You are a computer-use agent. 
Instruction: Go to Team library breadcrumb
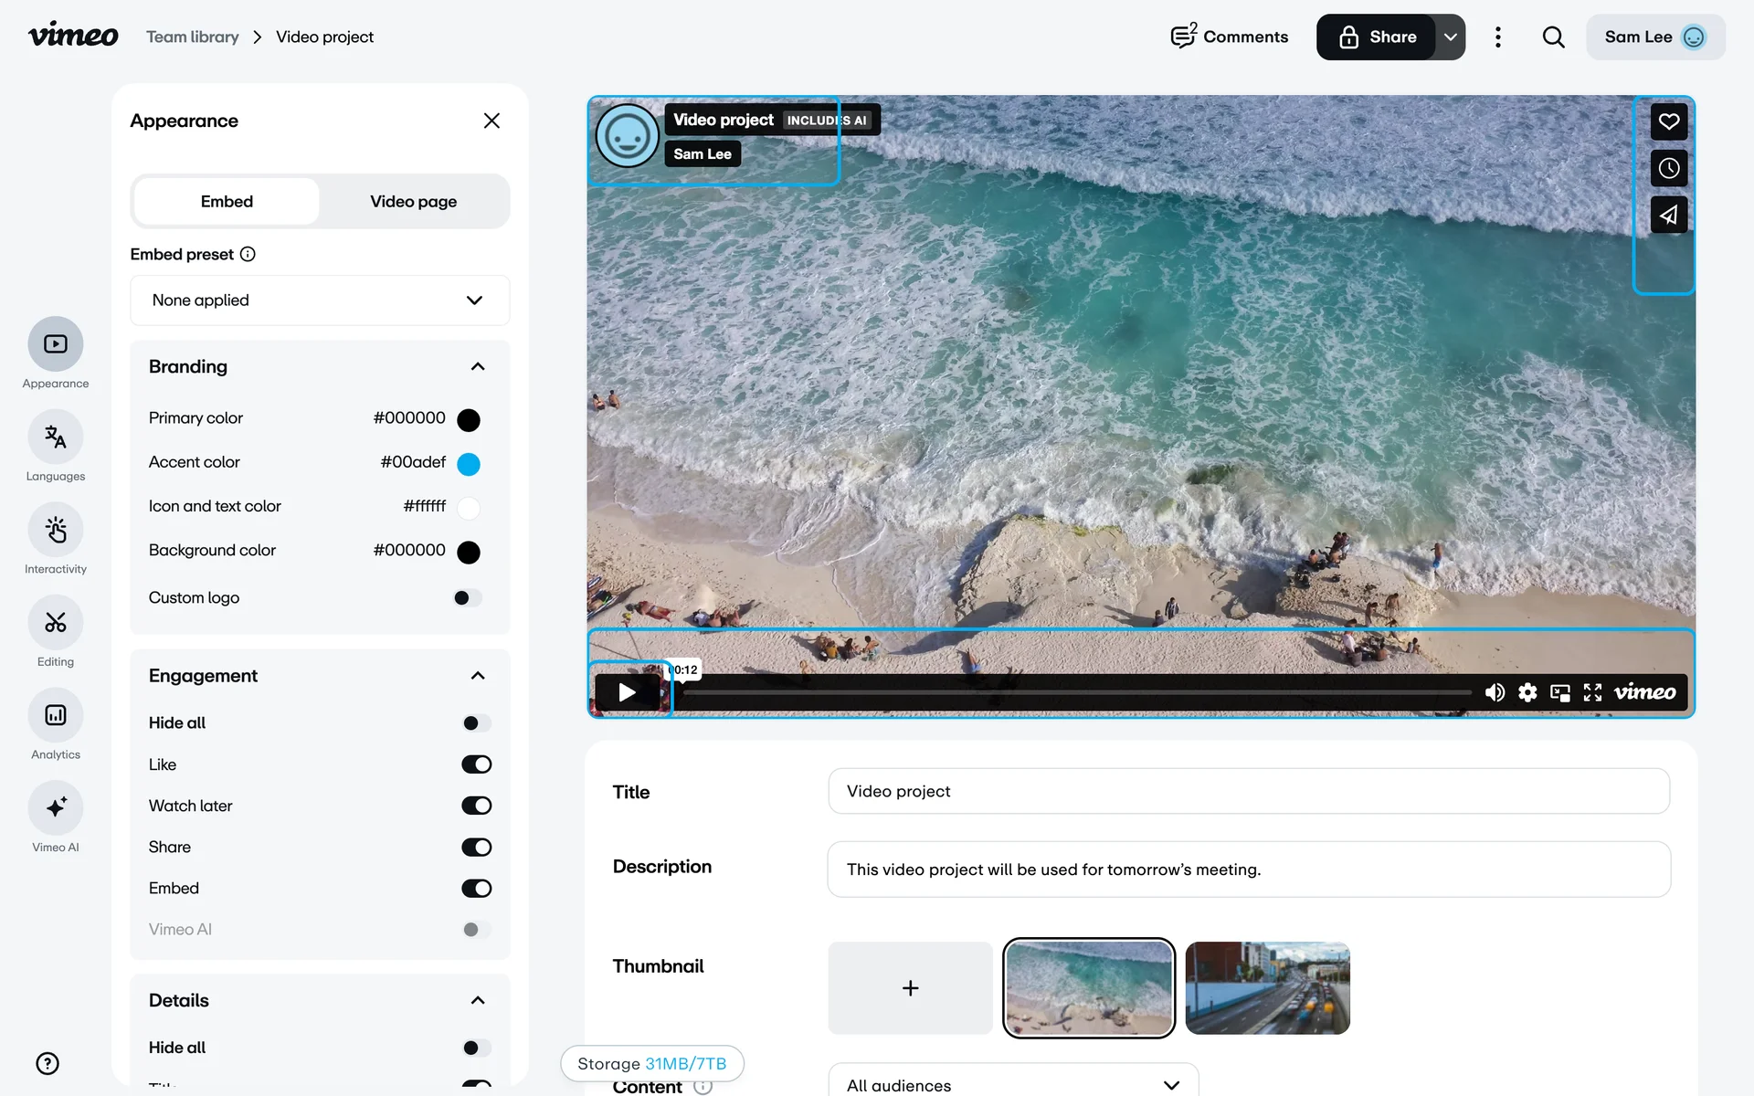(x=193, y=37)
